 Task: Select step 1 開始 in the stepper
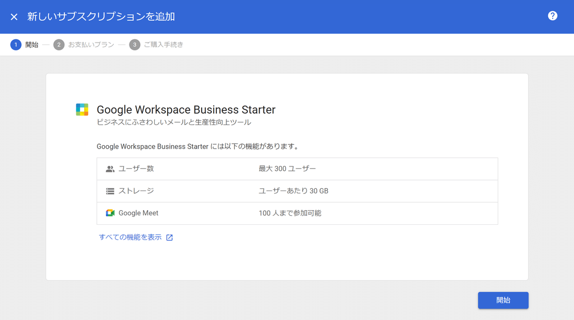(24, 45)
